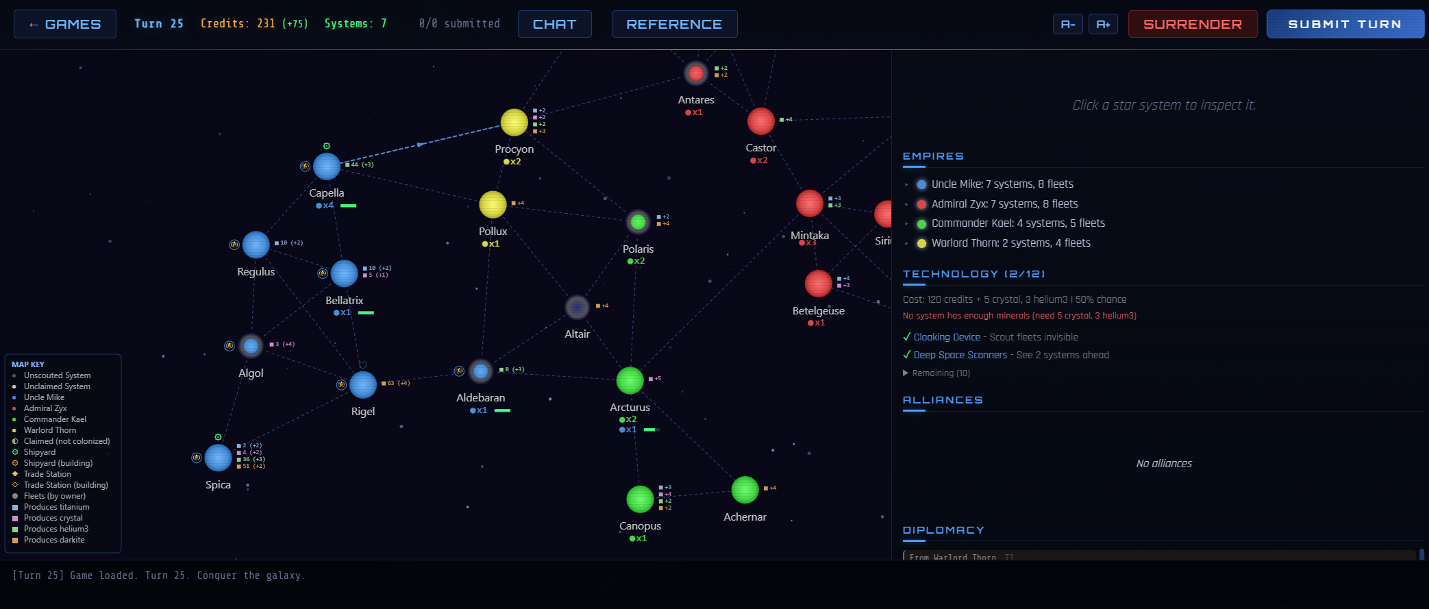Inspect the Antares star system
Viewport: 1429px width, 609px height.
696,73
